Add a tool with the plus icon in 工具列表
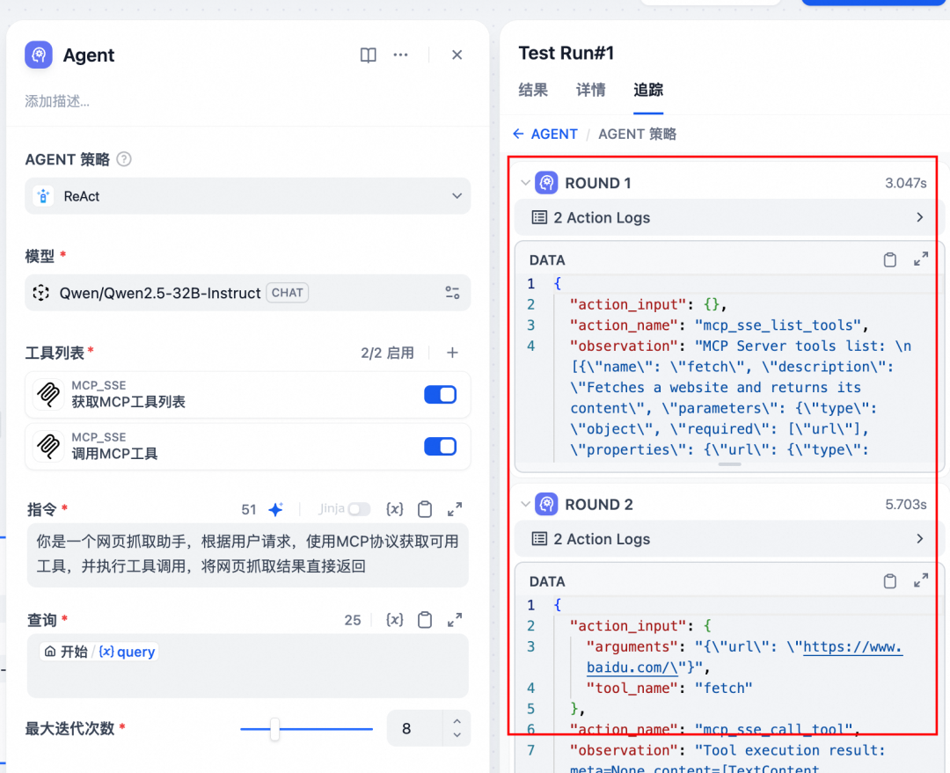The width and height of the screenshot is (950, 773). (452, 353)
